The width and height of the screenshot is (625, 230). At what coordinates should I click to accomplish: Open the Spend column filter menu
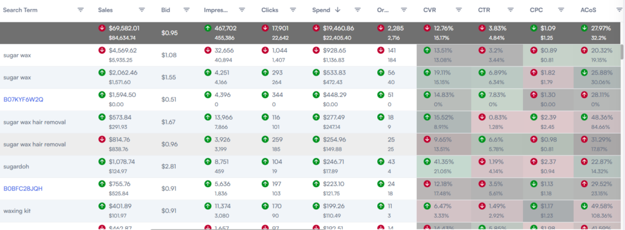click(x=358, y=10)
